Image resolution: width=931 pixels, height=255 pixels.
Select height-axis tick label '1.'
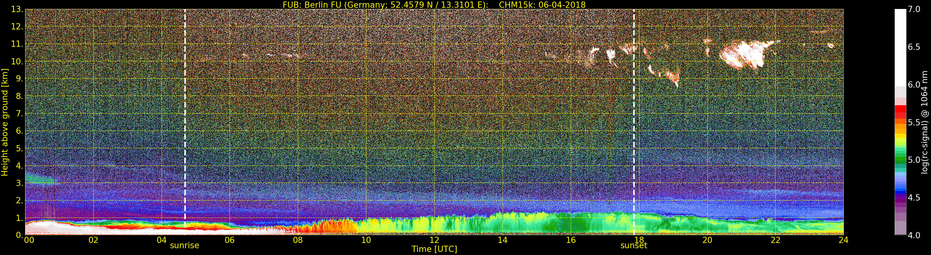(20, 218)
